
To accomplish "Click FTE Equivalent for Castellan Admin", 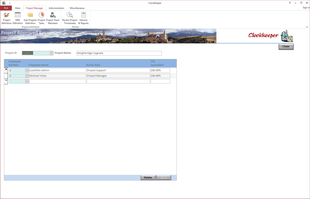I will tap(160, 70).
